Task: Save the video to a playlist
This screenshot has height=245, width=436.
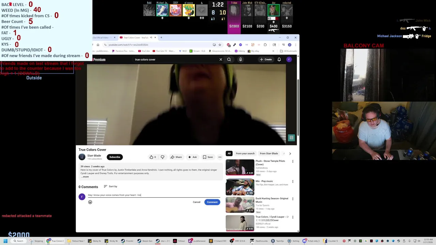Action: [208, 157]
